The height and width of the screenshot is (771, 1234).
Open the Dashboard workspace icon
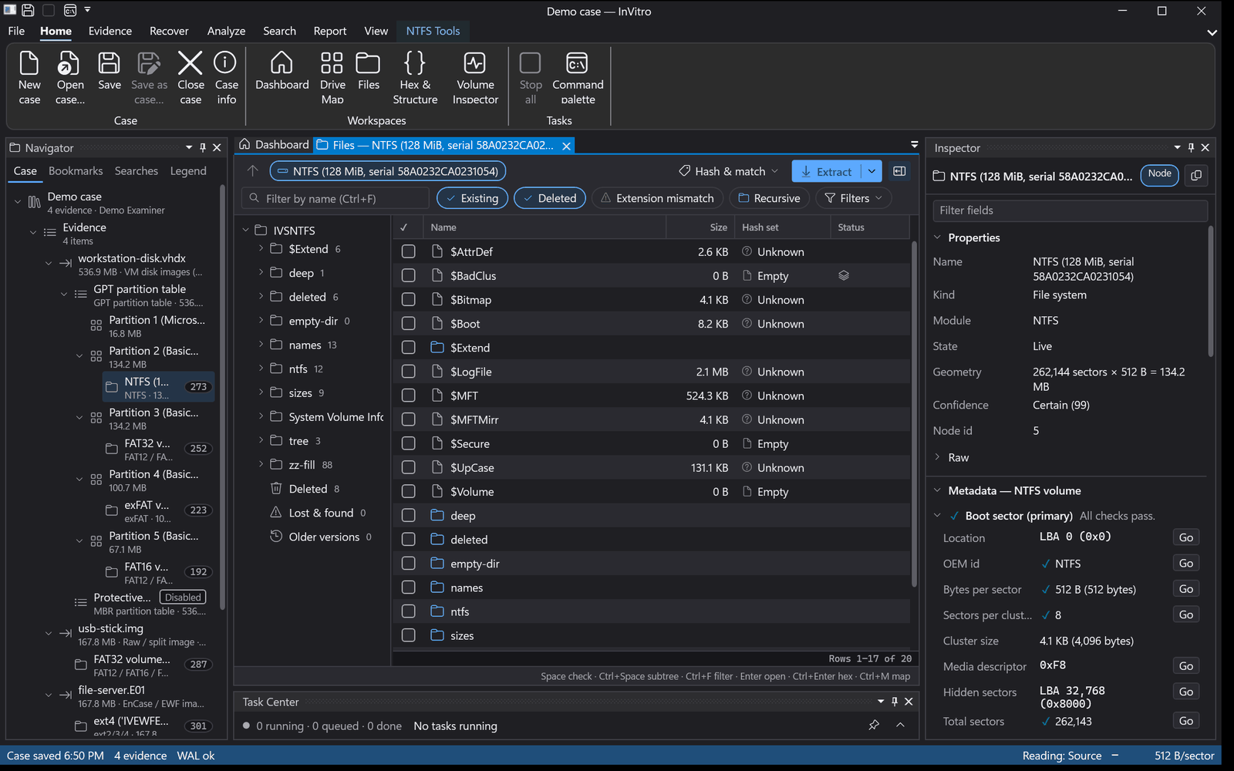pos(282,71)
